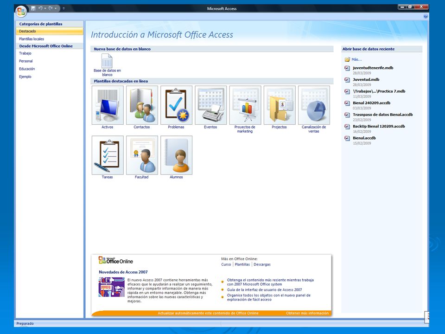Switch to Plantillas locales category

click(x=32, y=39)
